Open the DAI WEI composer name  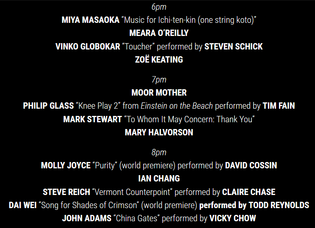[23, 205]
